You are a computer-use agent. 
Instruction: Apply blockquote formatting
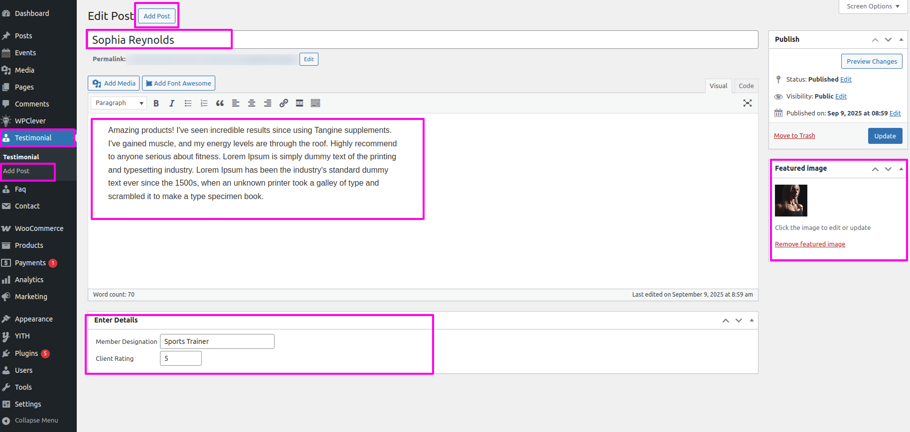[220, 103]
